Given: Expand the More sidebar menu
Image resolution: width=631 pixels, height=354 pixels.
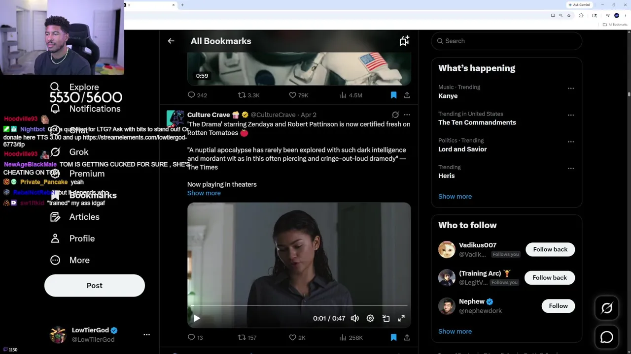Looking at the screenshot, I should tap(70, 260).
